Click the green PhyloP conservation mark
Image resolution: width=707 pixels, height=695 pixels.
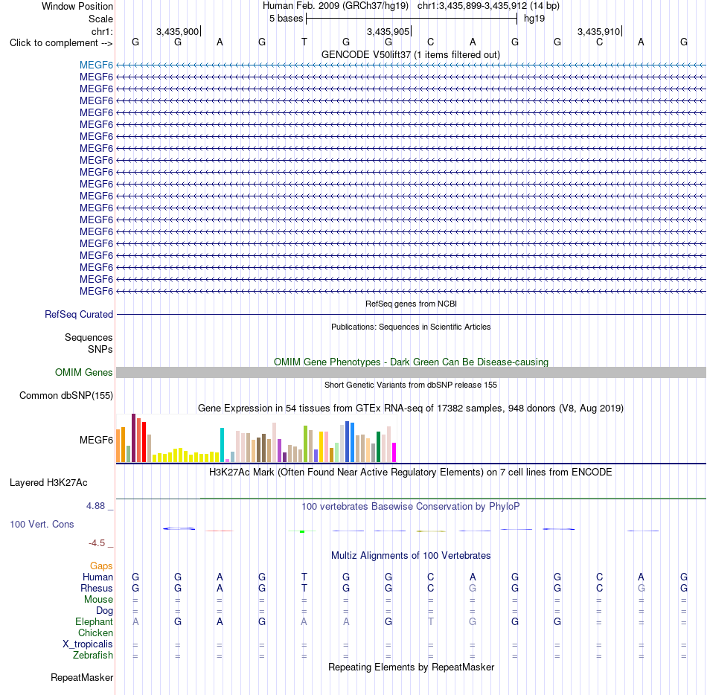point(302,531)
